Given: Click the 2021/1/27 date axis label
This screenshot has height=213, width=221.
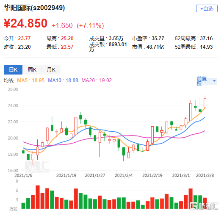Looking at the screenshot, I should (95, 175).
